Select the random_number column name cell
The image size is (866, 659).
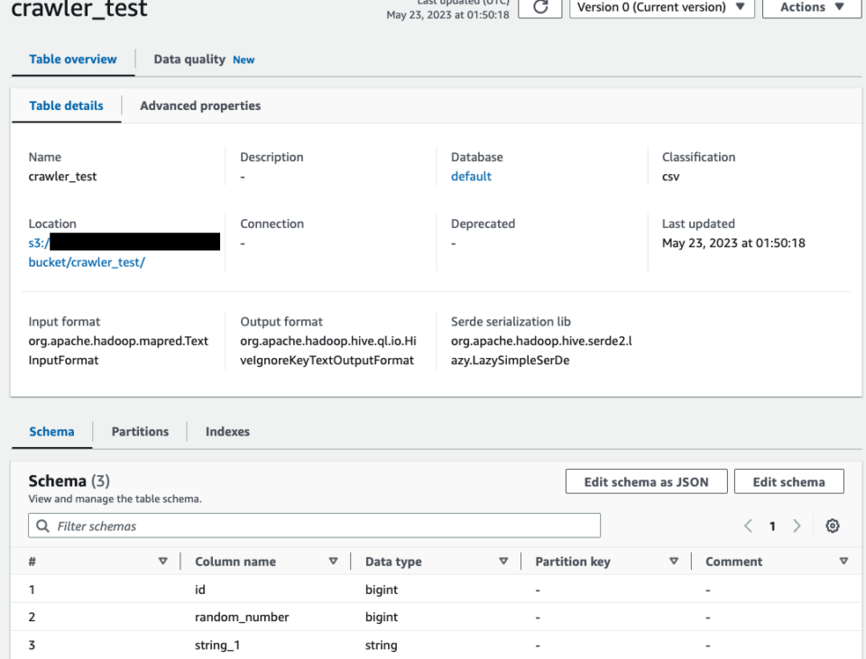click(242, 617)
